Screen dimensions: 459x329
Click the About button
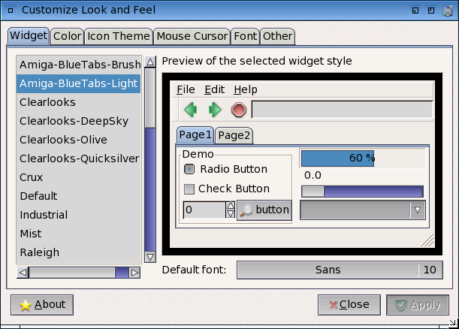click(42, 305)
